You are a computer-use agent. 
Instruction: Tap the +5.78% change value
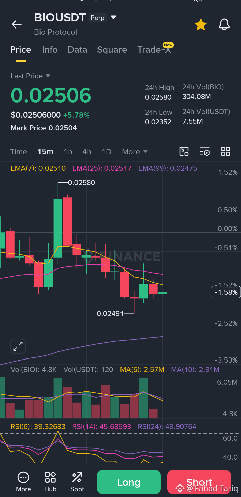(x=76, y=115)
